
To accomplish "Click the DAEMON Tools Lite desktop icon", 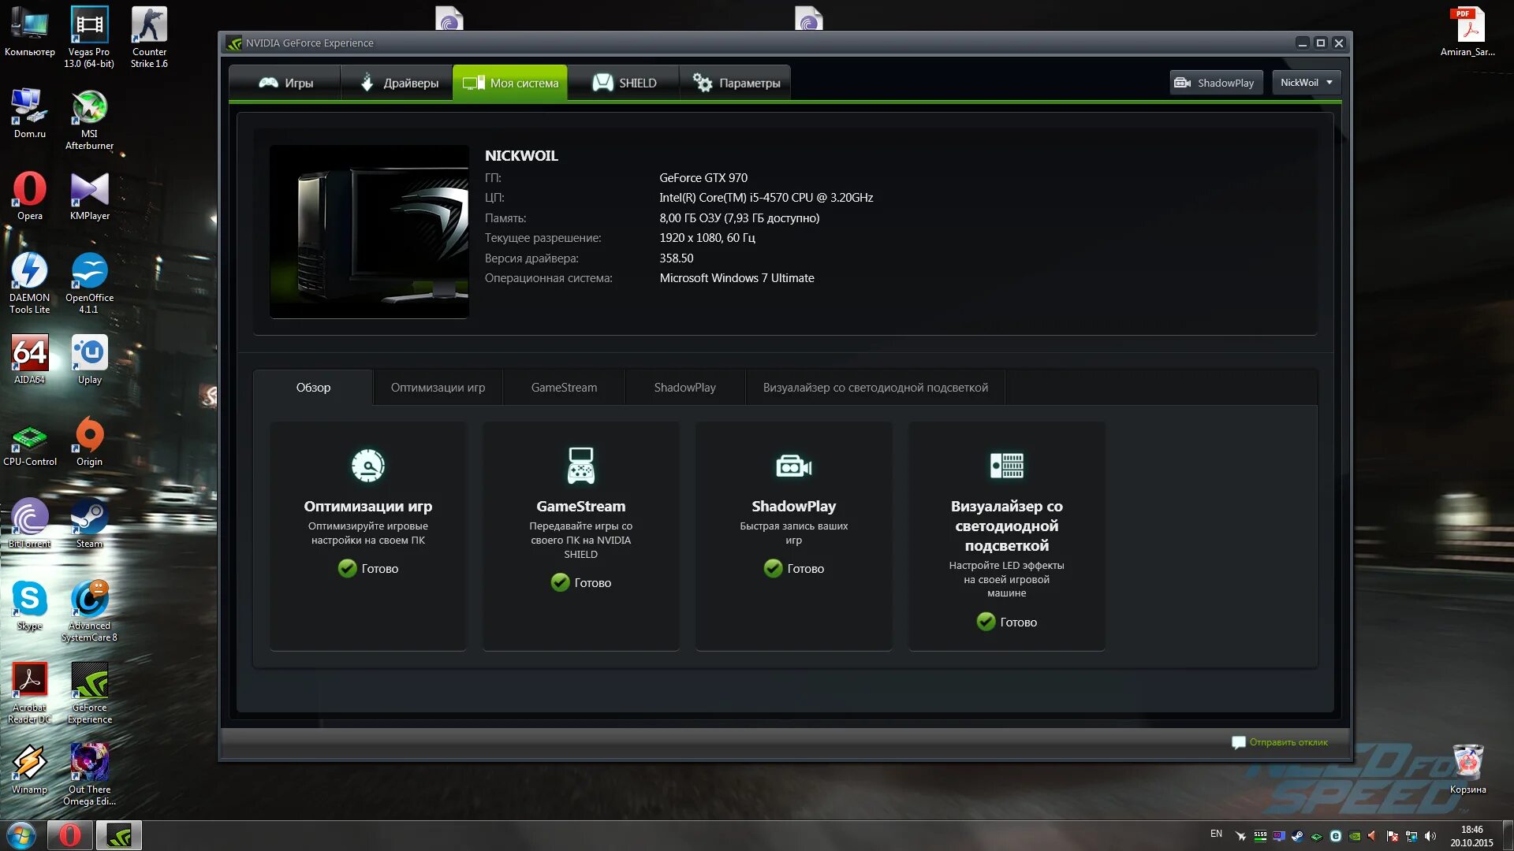I will point(30,283).
